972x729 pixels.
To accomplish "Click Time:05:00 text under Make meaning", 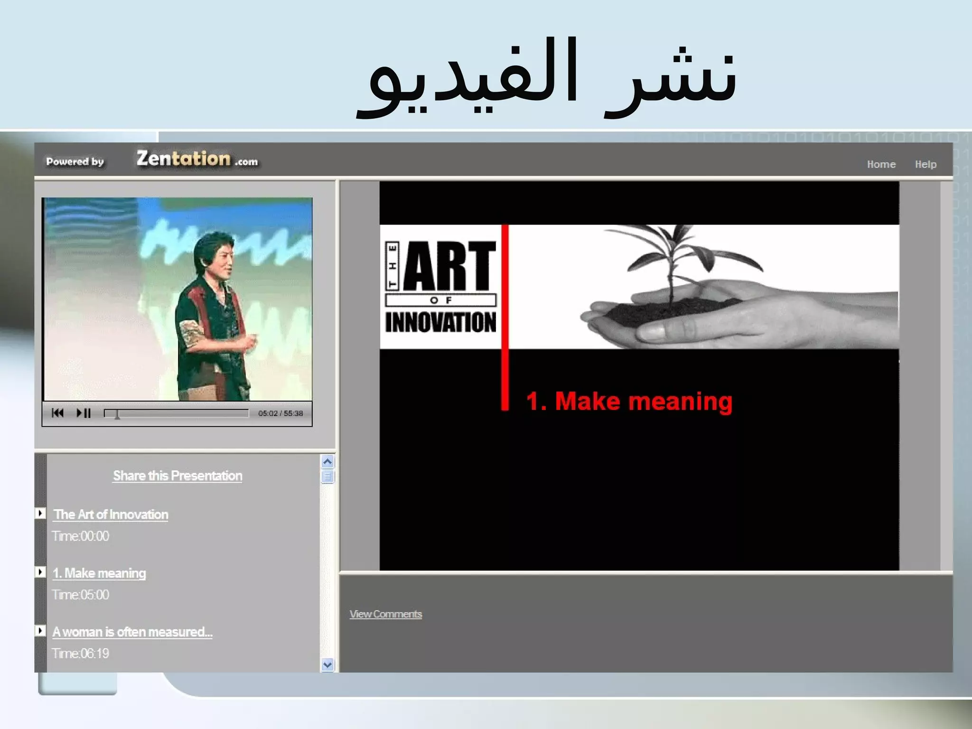I will [81, 595].
